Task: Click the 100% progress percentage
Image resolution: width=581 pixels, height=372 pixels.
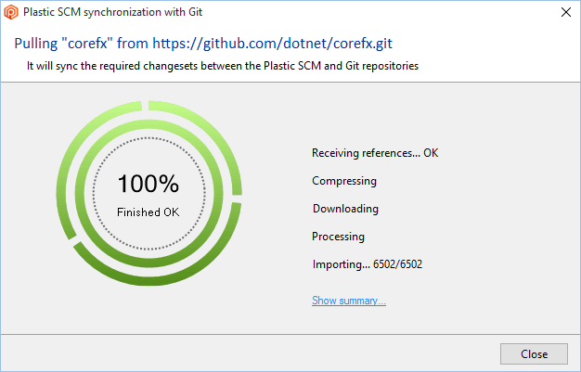Action: 148,184
